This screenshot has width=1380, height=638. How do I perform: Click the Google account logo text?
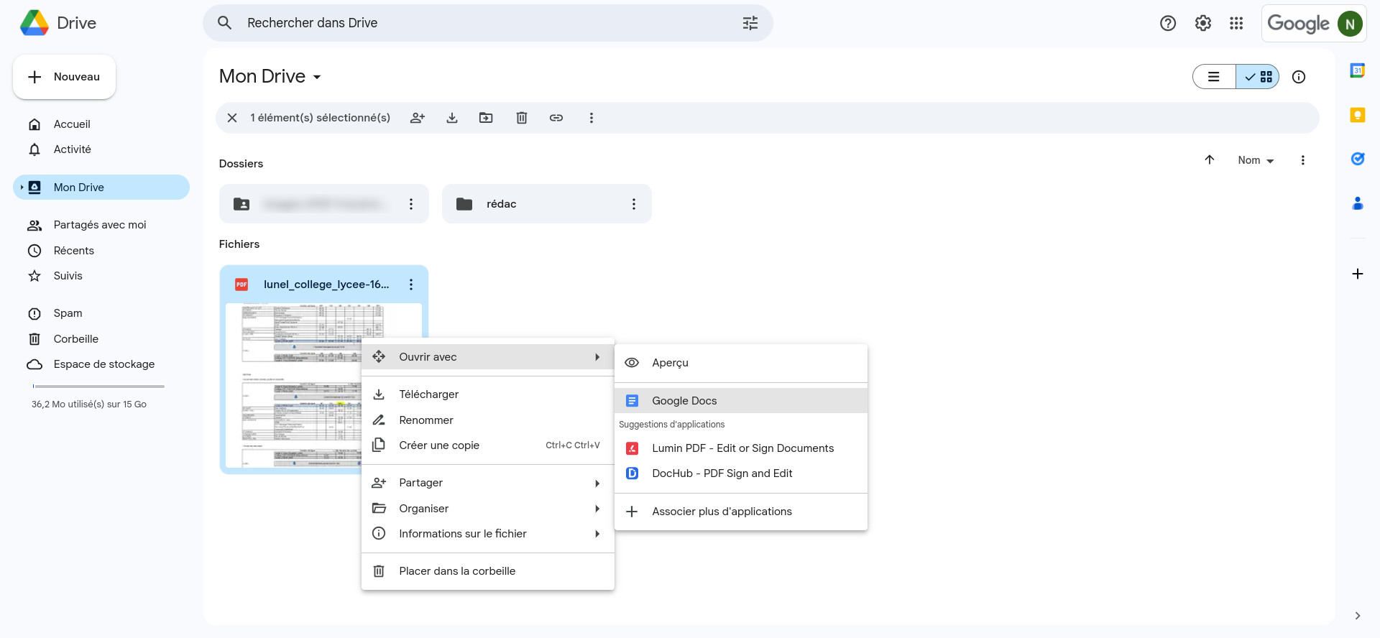(x=1298, y=24)
